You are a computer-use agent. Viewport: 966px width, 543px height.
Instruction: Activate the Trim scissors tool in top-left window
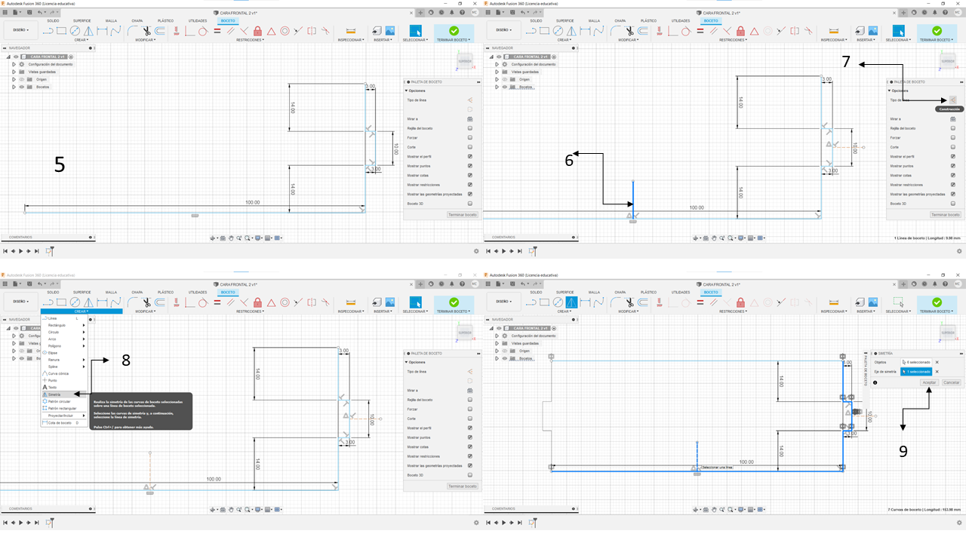pyautogui.click(x=147, y=31)
